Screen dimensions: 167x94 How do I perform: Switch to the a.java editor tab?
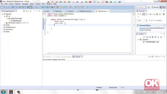(x=46, y=11)
